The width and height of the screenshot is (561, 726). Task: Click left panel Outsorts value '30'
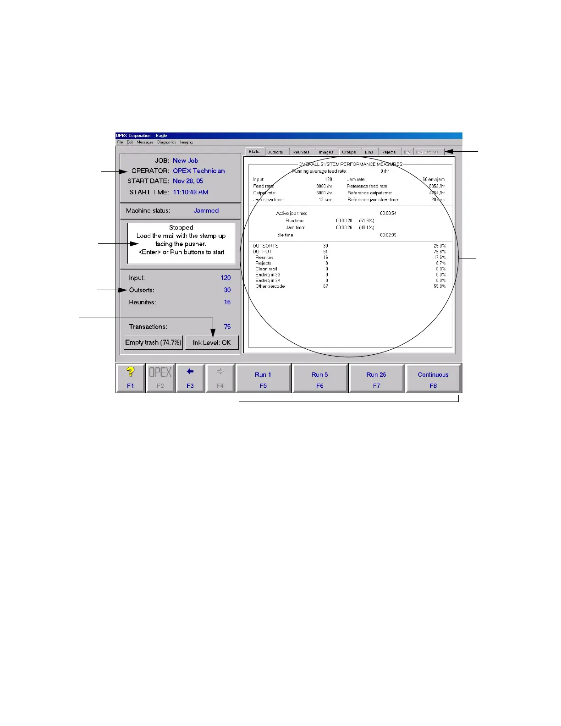point(227,290)
